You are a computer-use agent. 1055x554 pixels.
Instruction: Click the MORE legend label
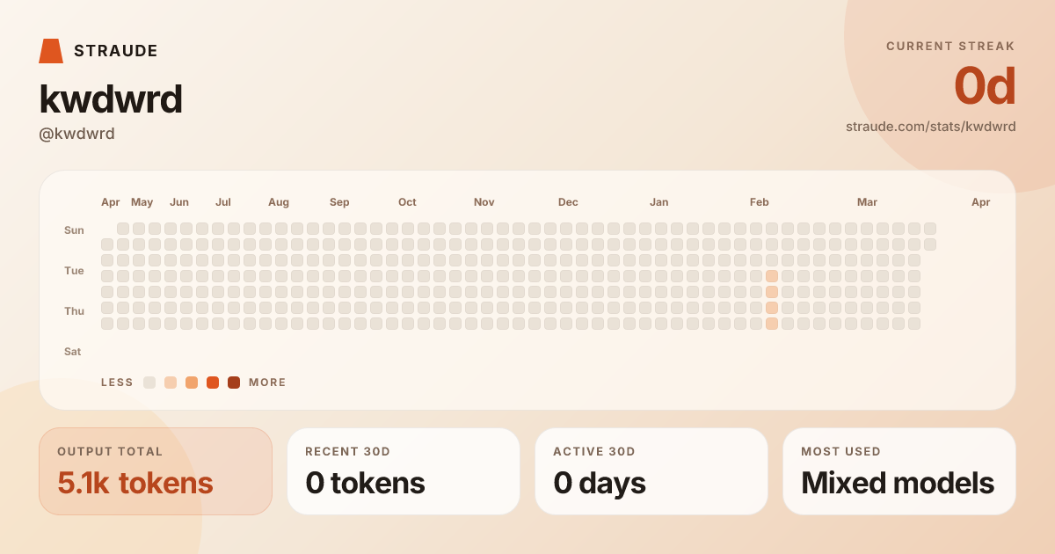pos(267,383)
